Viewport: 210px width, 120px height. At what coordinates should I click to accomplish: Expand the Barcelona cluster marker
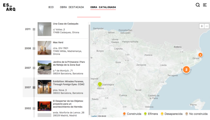click(186, 69)
